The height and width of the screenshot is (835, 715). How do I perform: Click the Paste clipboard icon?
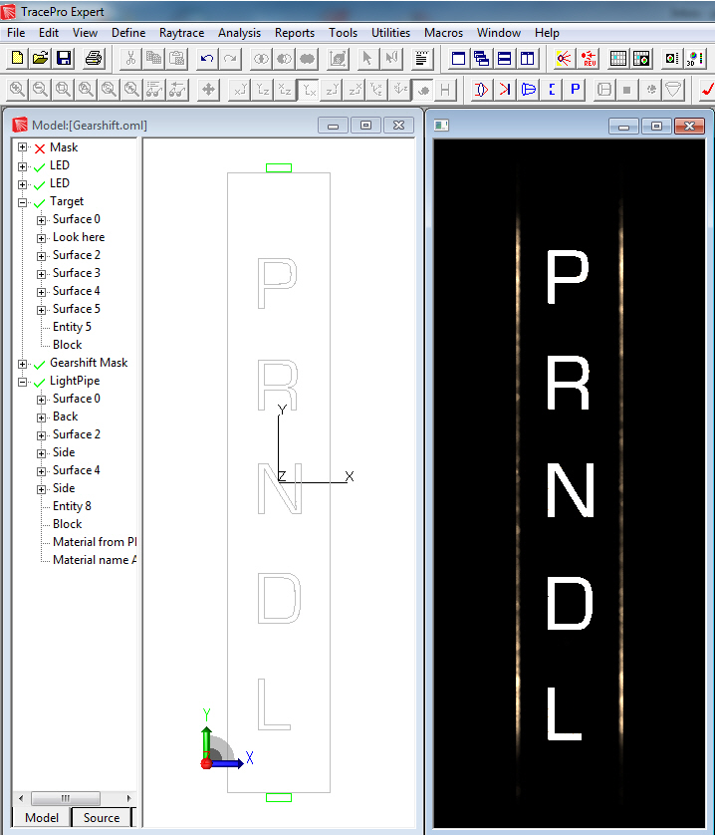[176, 58]
